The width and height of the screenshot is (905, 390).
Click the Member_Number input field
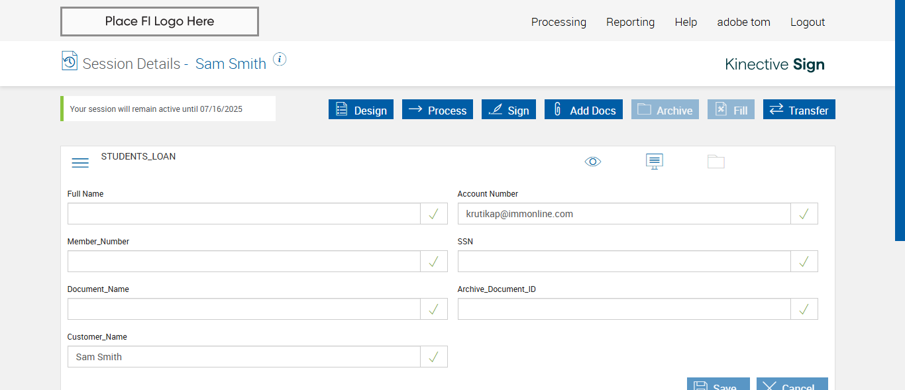[x=244, y=262]
